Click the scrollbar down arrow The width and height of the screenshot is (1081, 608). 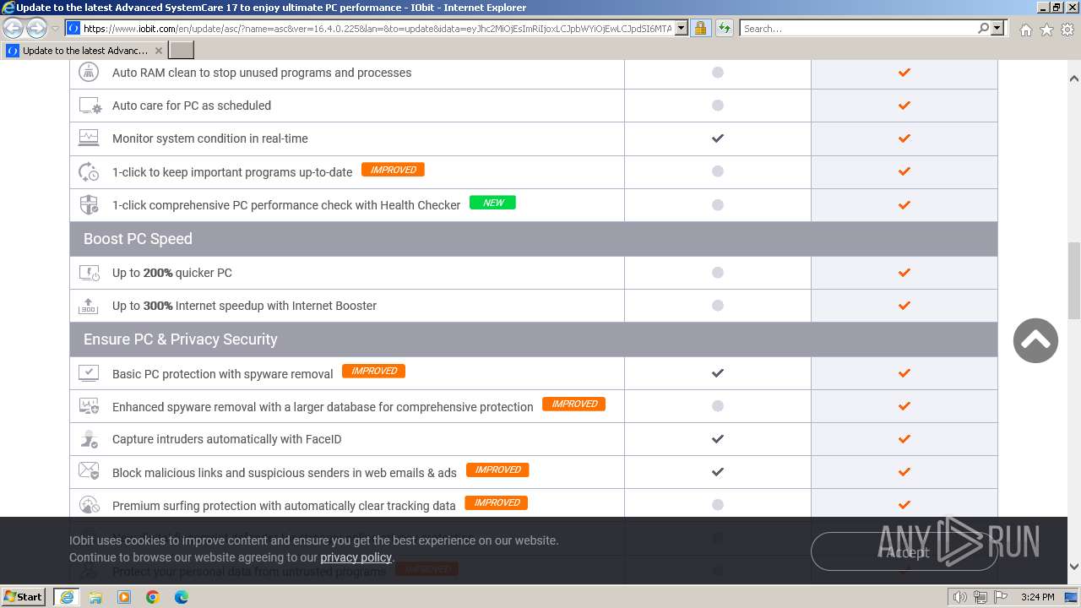[1074, 567]
